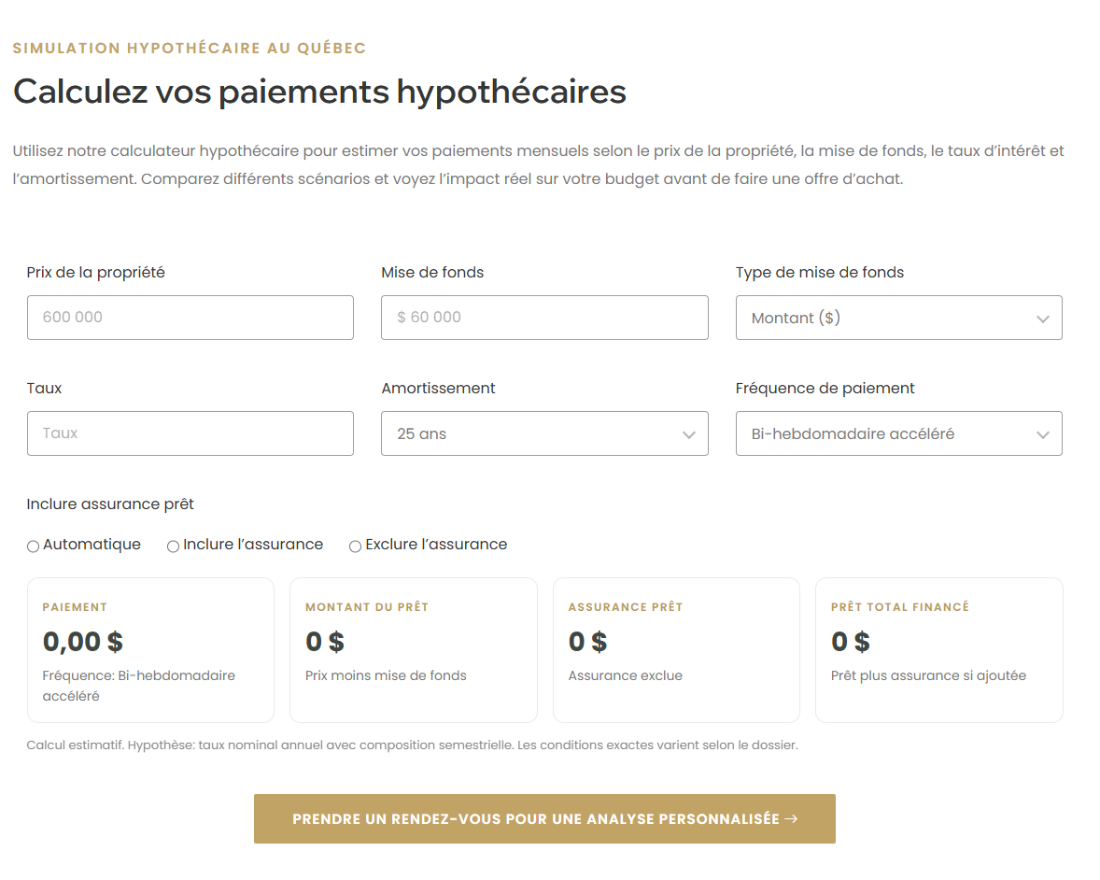The image size is (1100, 880).
Task: Click the Mise de fonds input field
Action: (x=544, y=318)
